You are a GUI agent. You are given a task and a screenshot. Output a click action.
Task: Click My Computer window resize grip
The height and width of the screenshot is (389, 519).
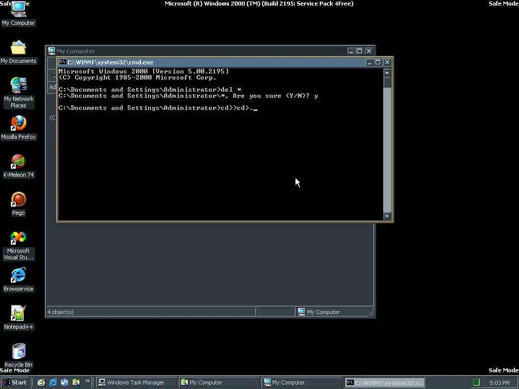click(371, 313)
